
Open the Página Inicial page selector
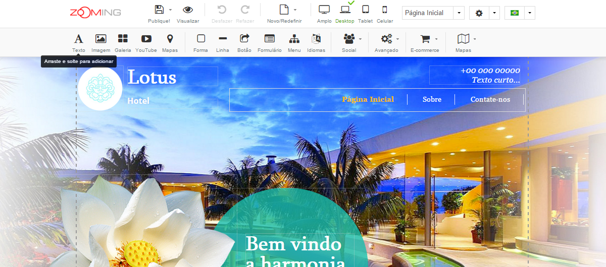click(433, 13)
